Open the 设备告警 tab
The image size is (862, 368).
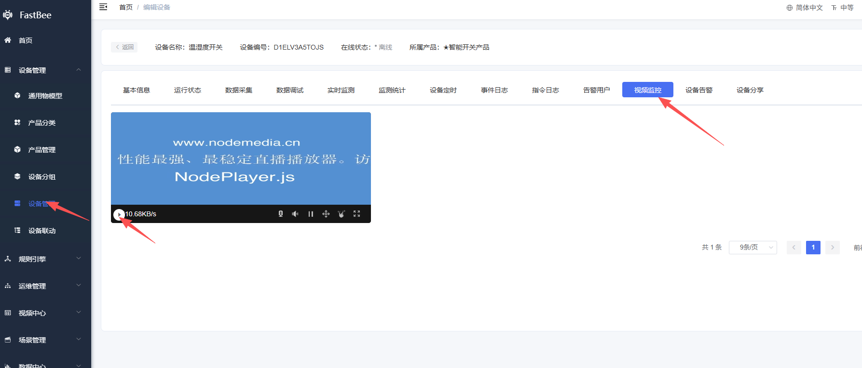699,90
